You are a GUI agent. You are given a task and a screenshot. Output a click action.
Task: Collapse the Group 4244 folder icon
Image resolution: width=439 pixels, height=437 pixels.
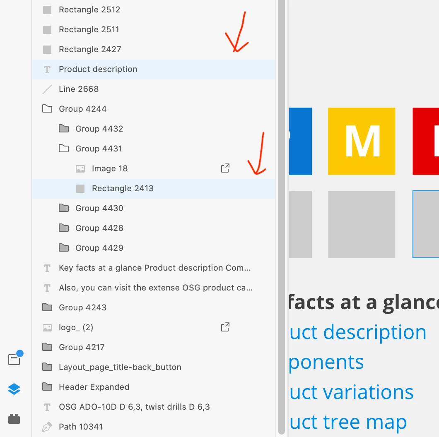tap(47, 108)
